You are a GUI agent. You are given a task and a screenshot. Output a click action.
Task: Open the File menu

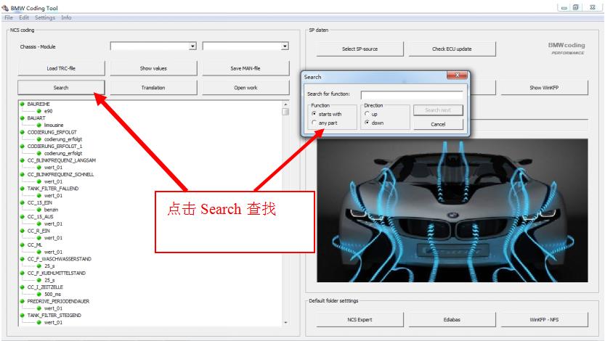9,17
